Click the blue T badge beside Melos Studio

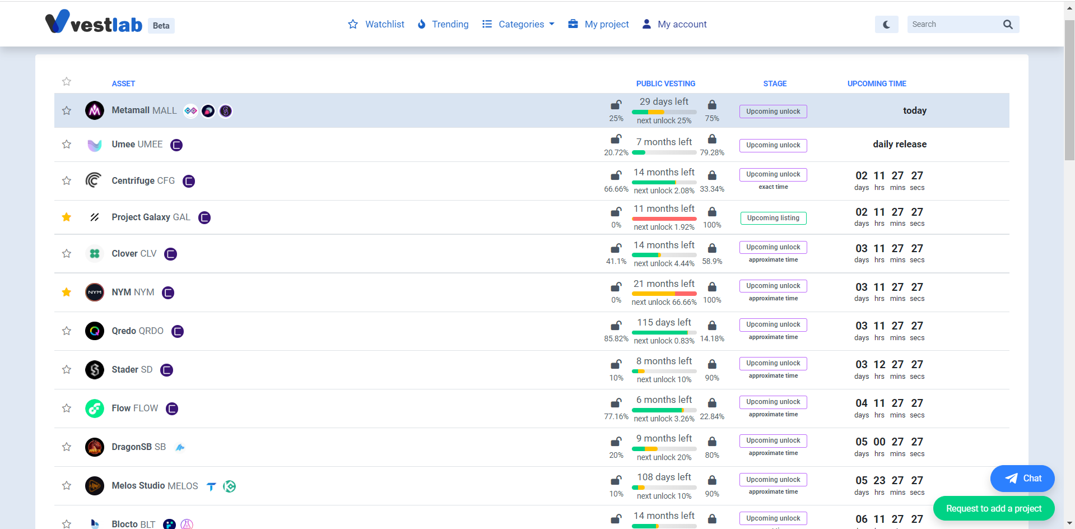click(211, 486)
